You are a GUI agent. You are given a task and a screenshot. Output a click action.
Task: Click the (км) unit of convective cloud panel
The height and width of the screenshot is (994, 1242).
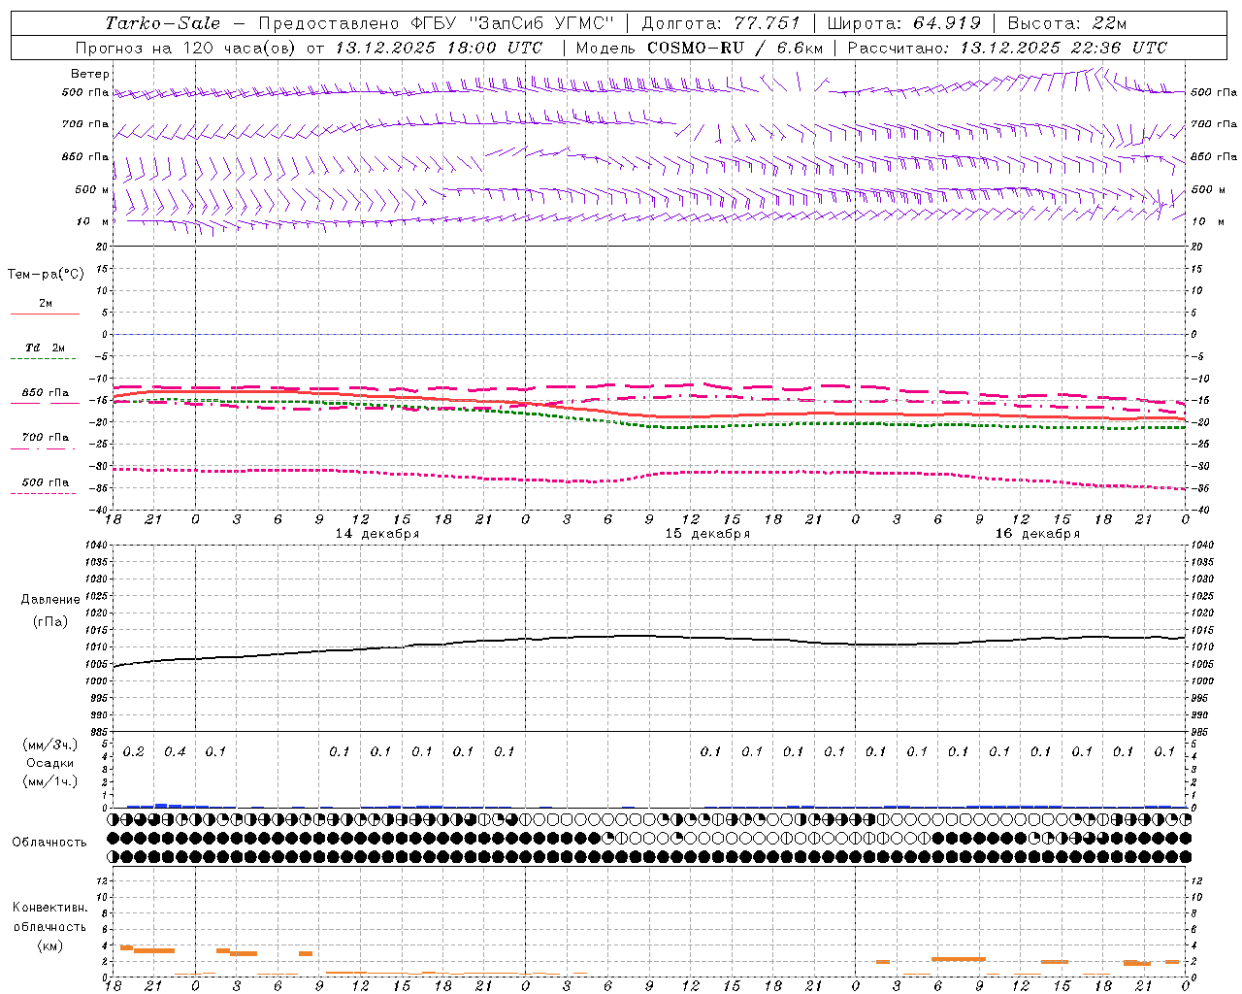click(49, 945)
